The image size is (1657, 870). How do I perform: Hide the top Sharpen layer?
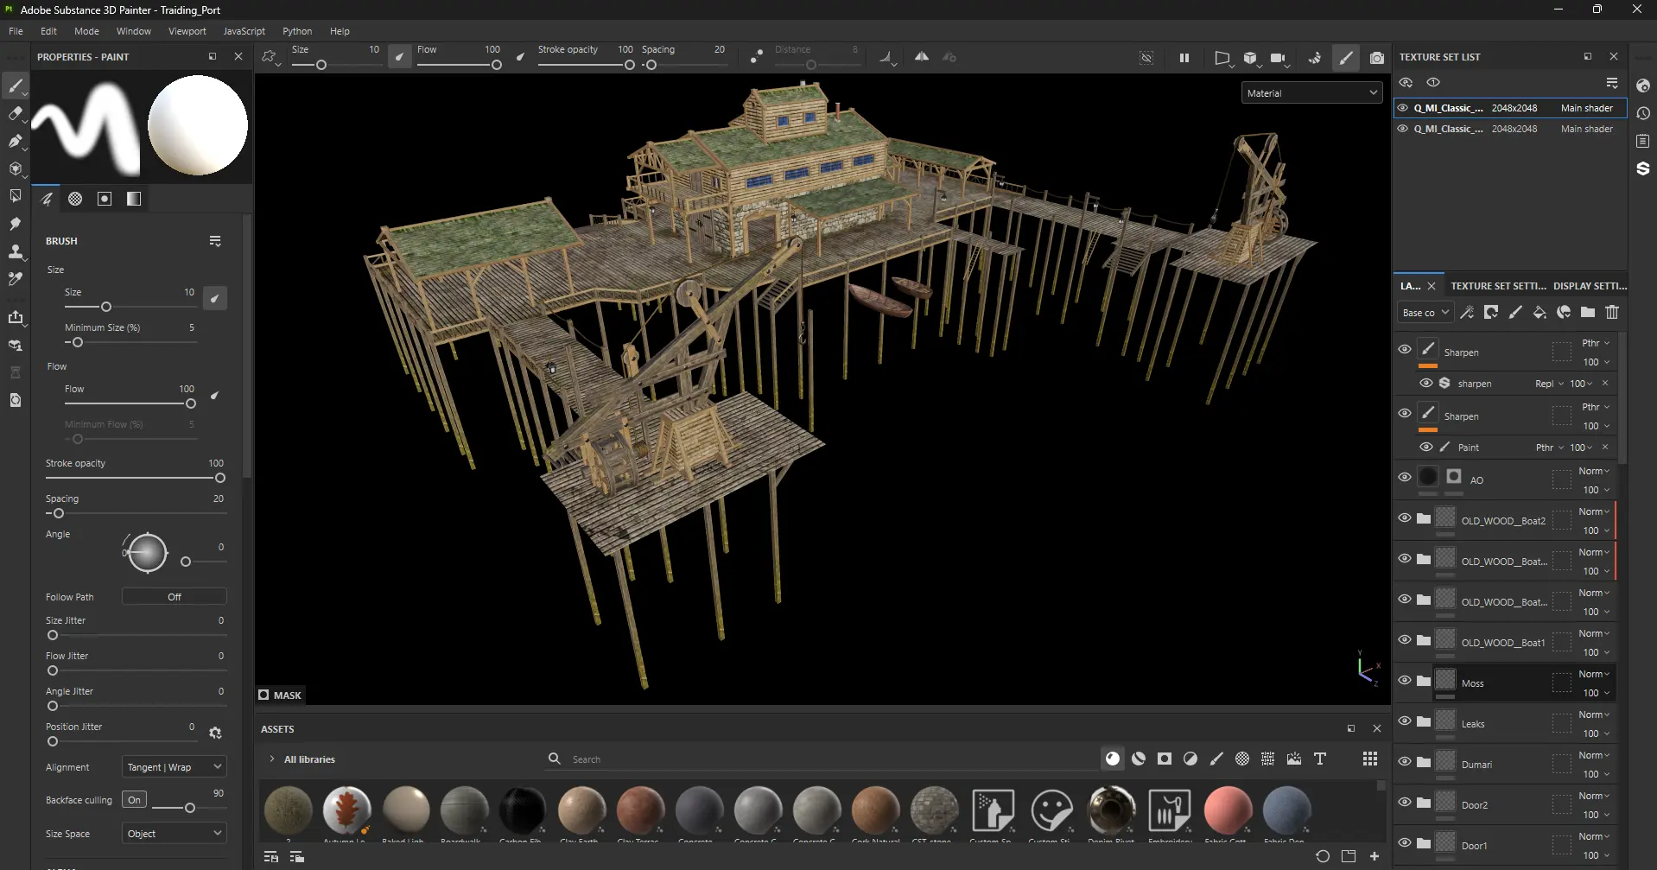point(1405,349)
